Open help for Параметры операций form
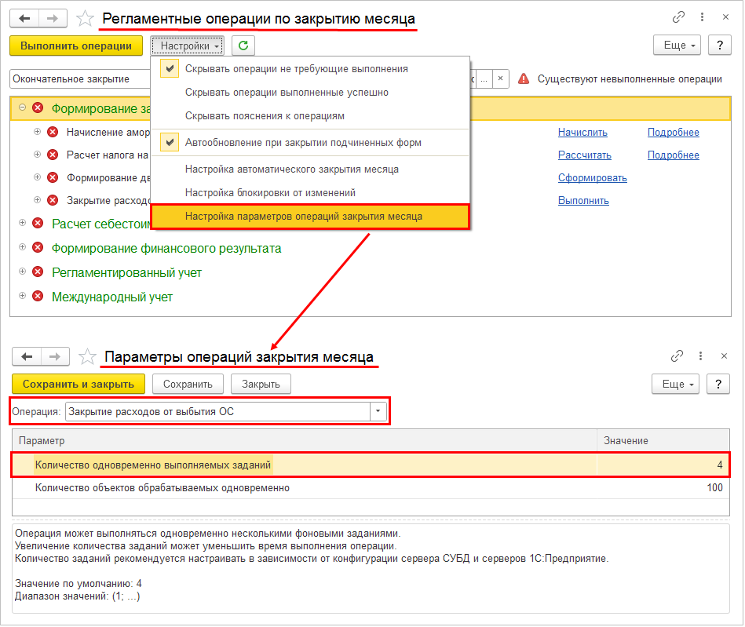745x627 pixels. [x=718, y=384]
